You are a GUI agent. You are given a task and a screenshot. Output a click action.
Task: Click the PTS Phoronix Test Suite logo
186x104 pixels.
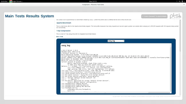(175, 16)
